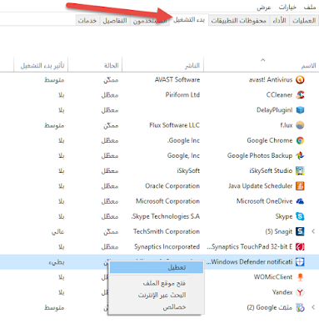This screenshot has height=334, width=319.
Task: Select the AVAST Software publisher cell
Action: point(177,80)
